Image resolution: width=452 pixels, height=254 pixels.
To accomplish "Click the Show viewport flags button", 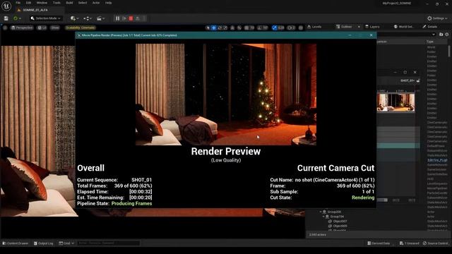I will pyautogui.click(x=55, y=28).
